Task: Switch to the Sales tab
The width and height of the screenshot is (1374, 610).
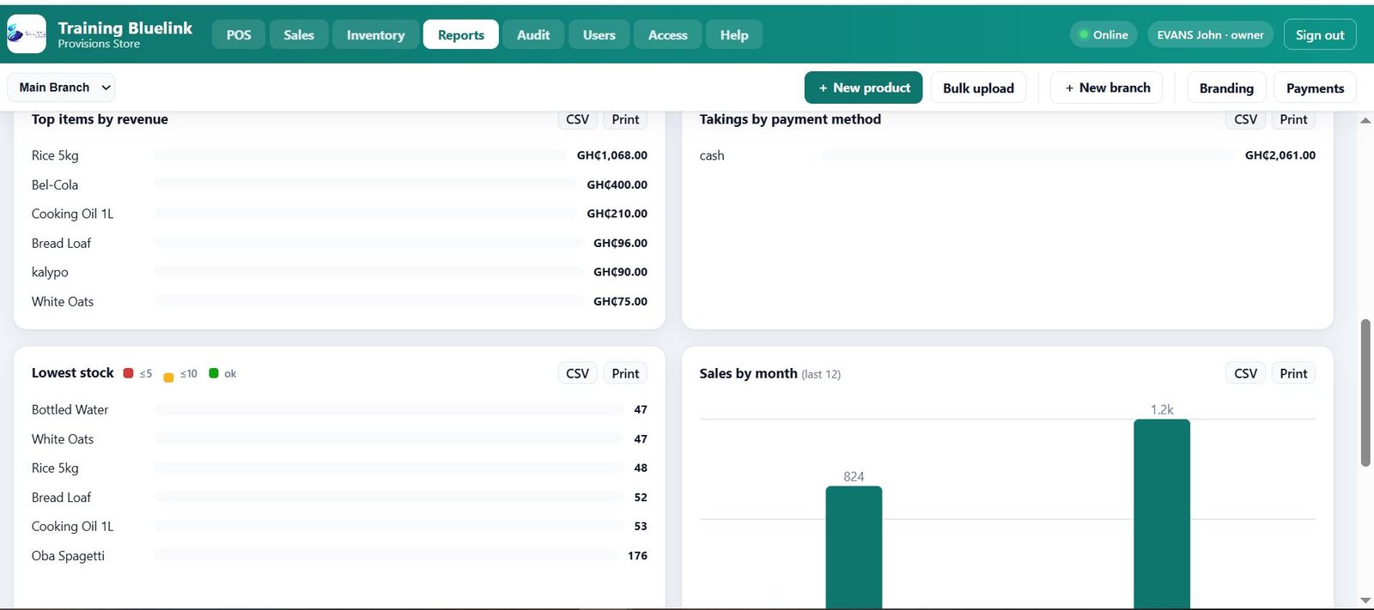Action: click(299, 34)
